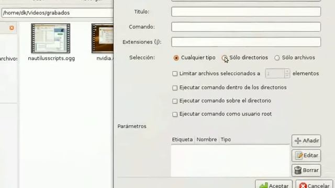Select the nautilusscripts.ogg video thumbnail
Image resolution: width=335 pixels, height=188 pixels.
point(51,38)
